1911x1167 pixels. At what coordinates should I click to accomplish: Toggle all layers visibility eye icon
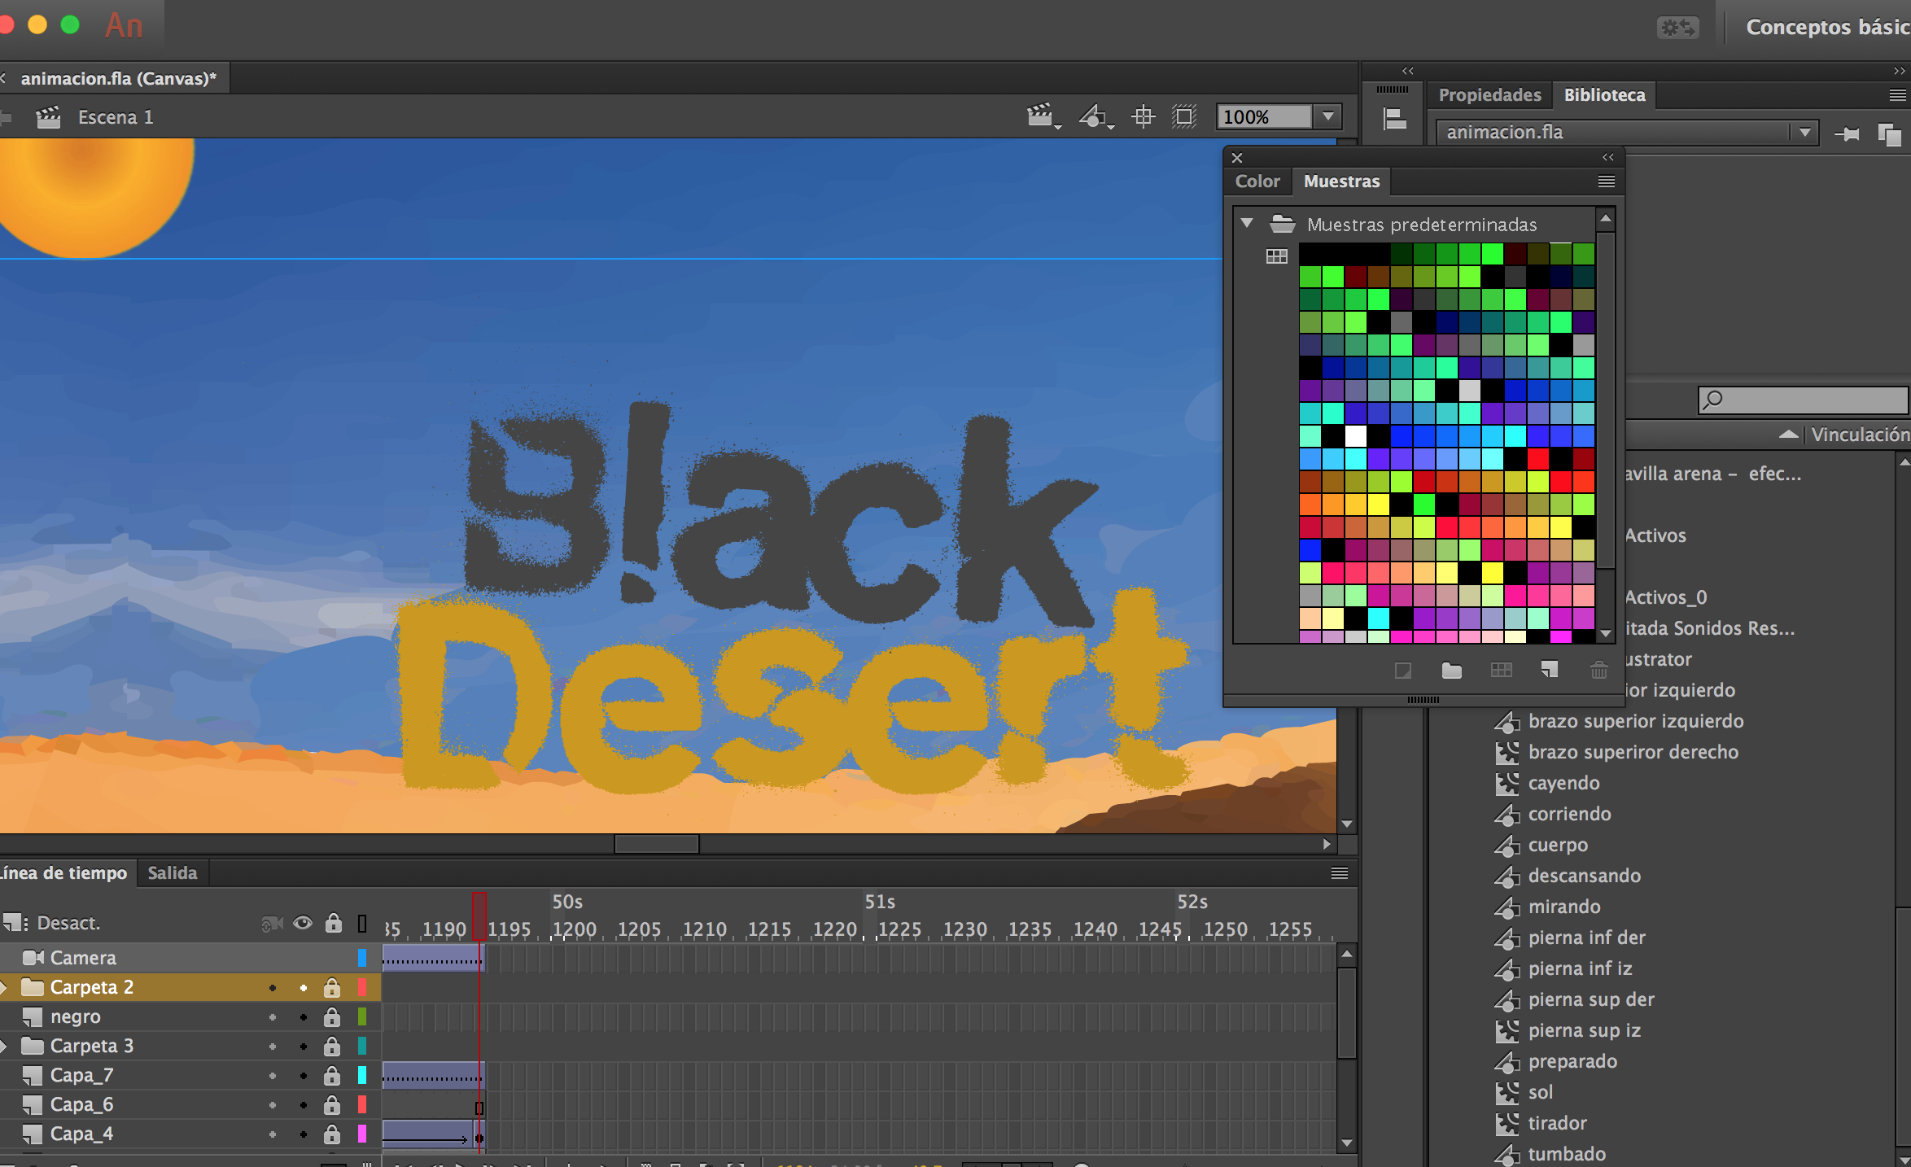tap(303, 923)
